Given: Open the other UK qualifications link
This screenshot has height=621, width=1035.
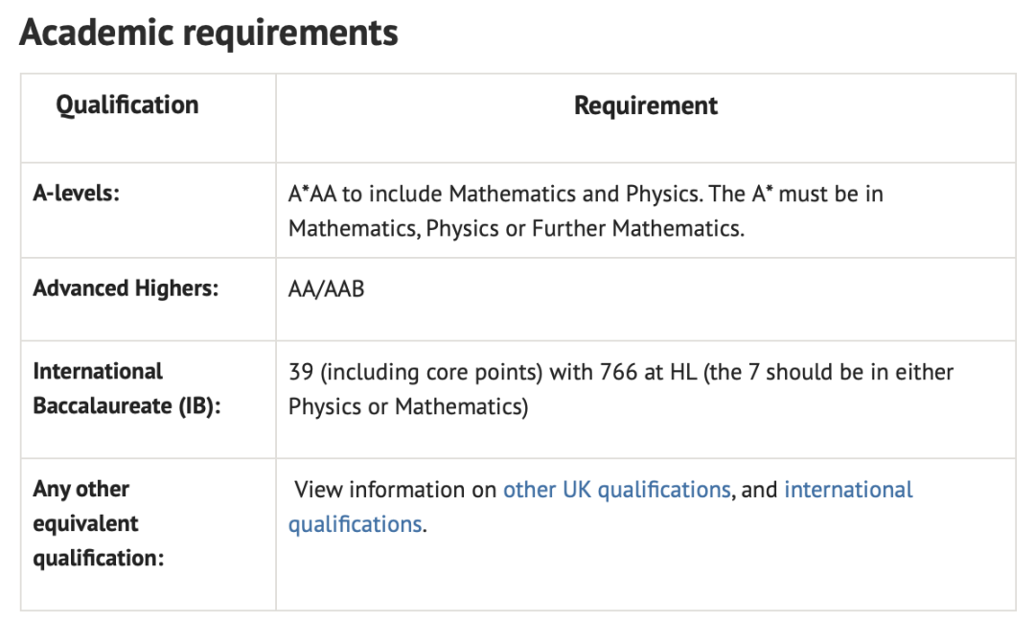Looking at the screenshot, I should [616, 491].
